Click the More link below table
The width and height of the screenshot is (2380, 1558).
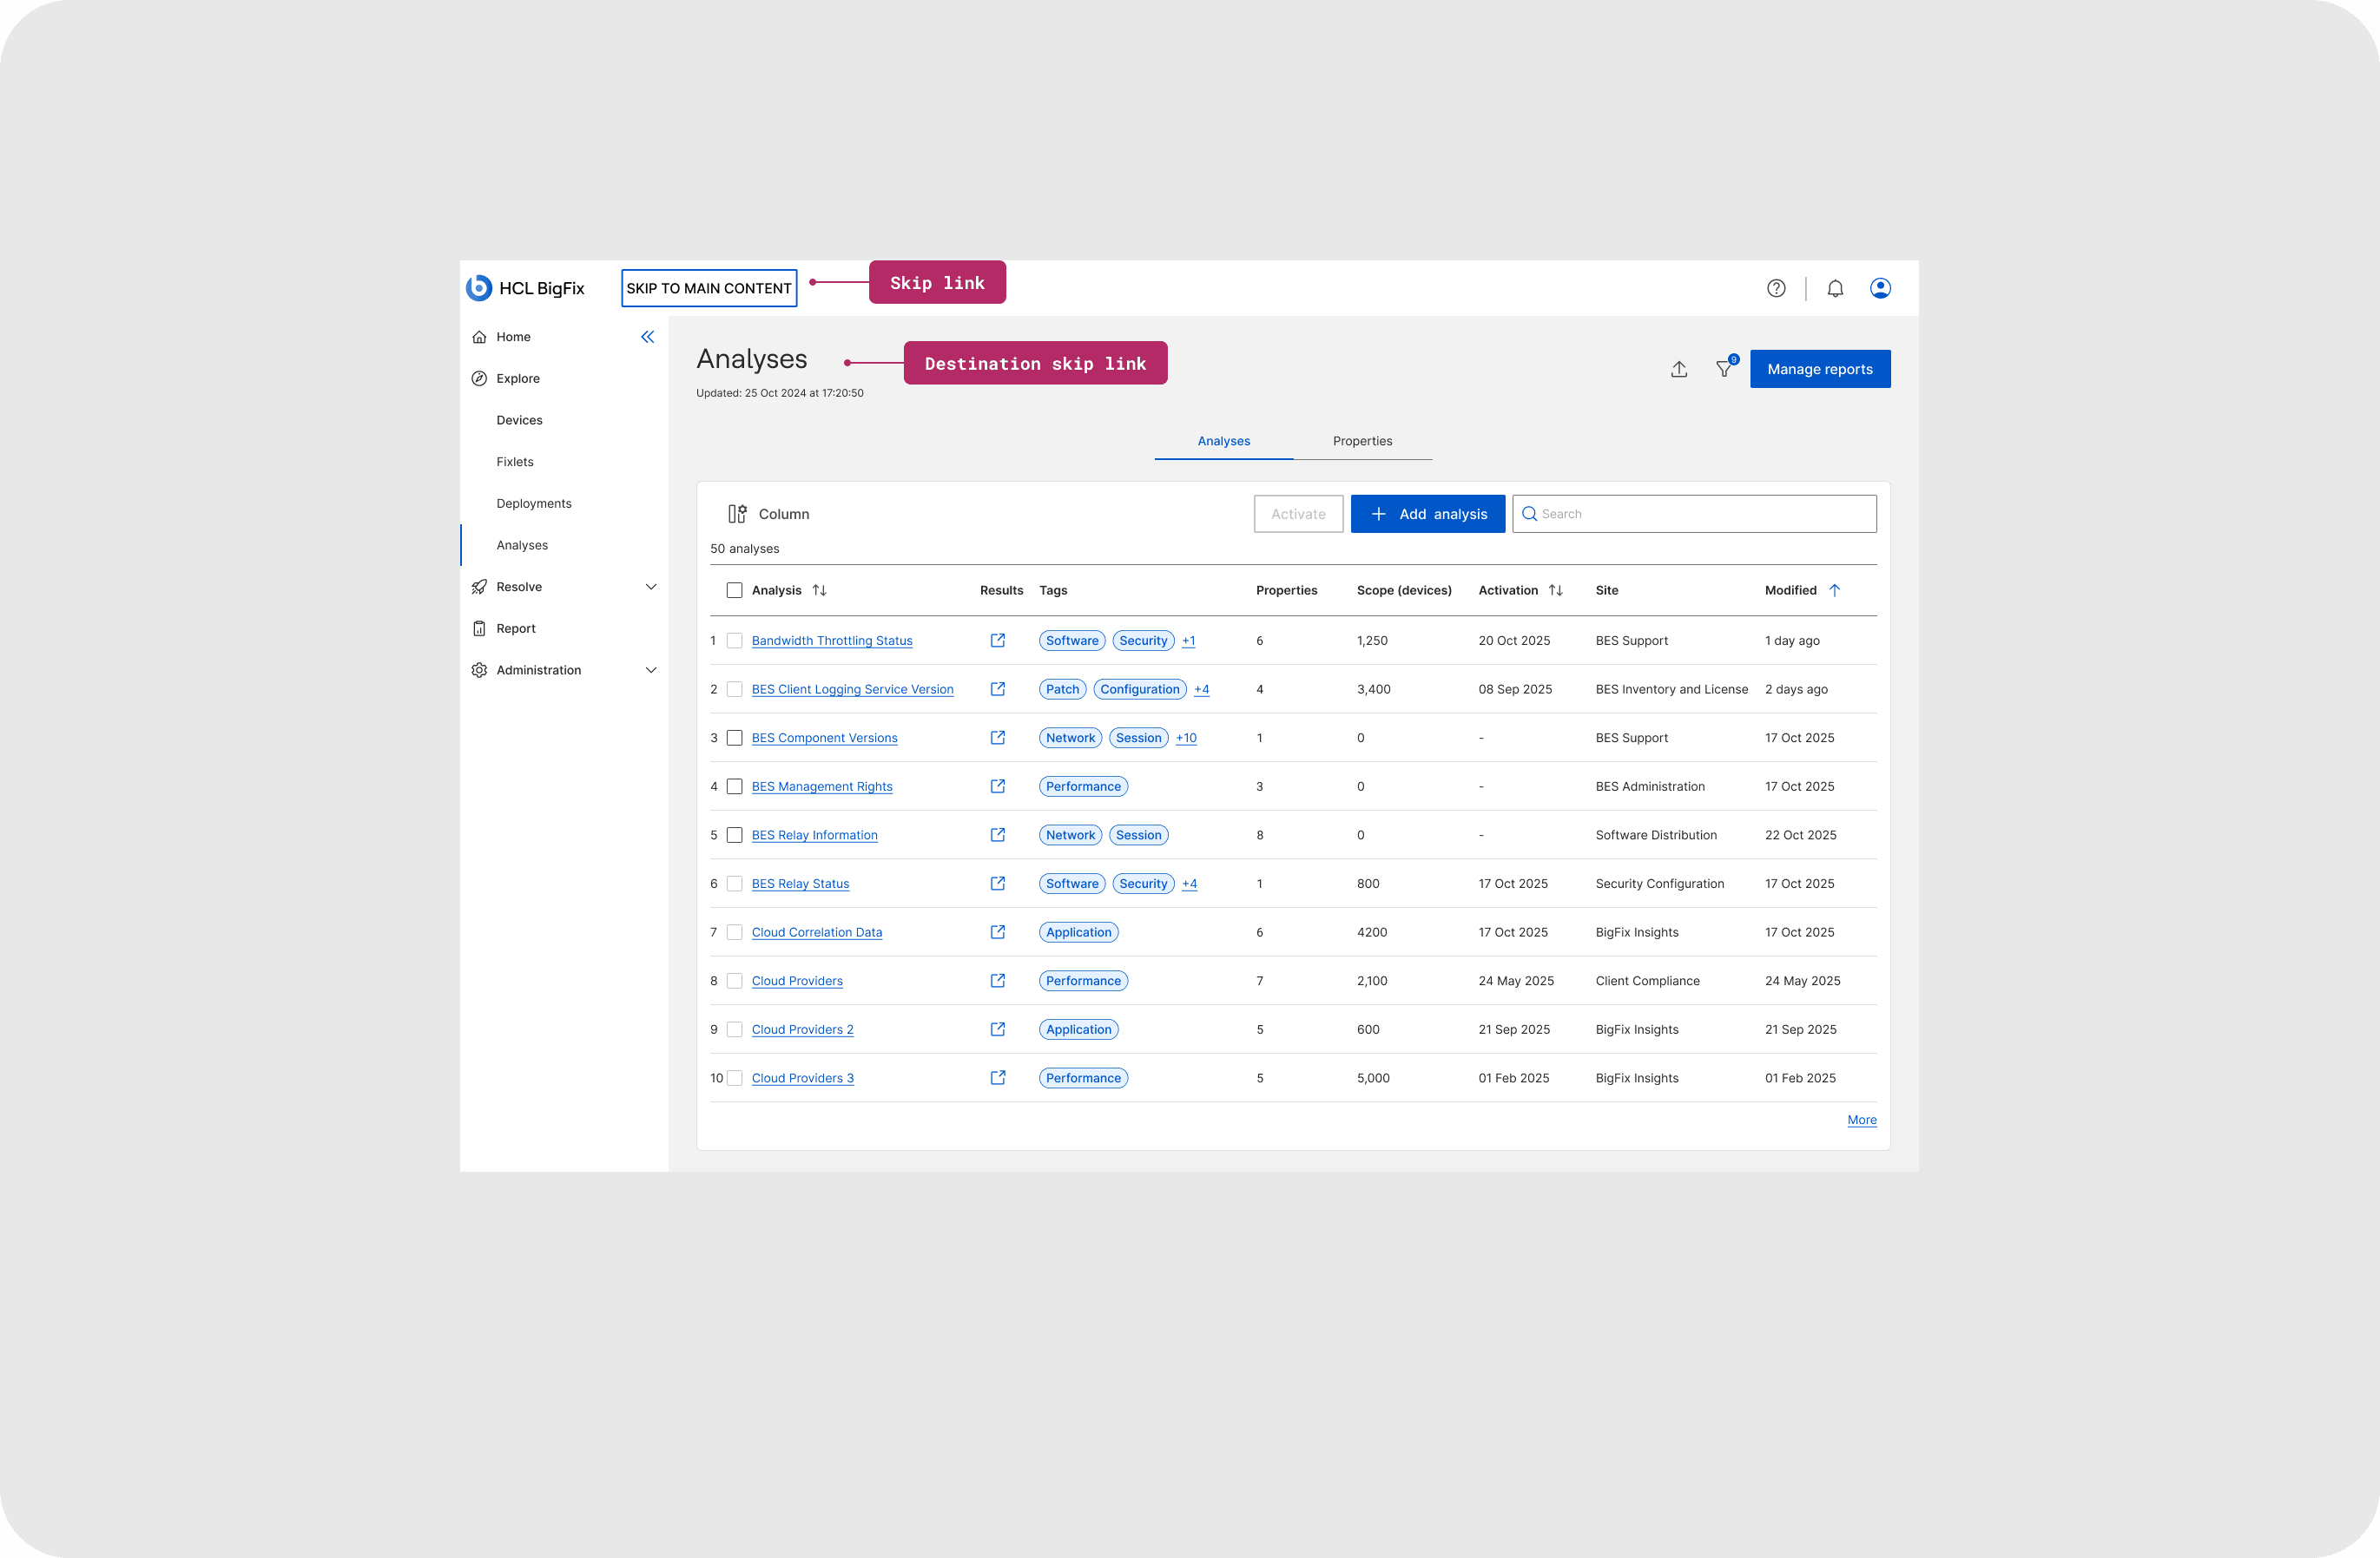(x=1861, y=1120)
